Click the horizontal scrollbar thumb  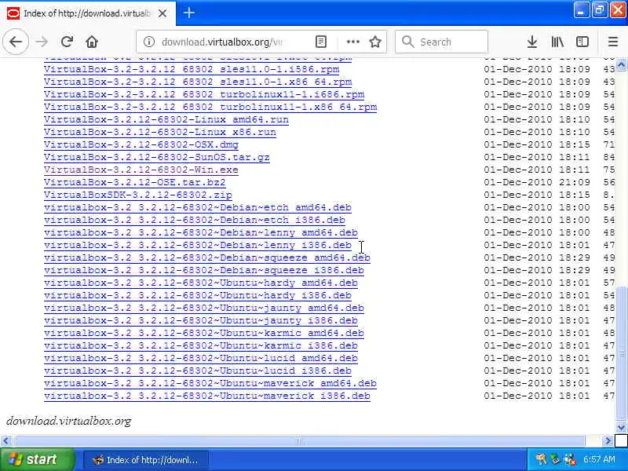(299, 441)
